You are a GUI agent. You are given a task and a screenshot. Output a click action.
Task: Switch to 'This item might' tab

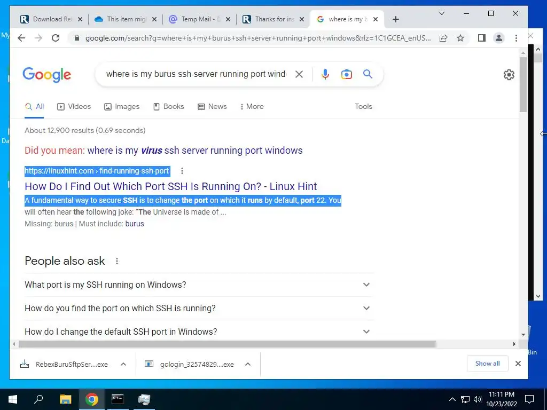(x=126, y=19)
